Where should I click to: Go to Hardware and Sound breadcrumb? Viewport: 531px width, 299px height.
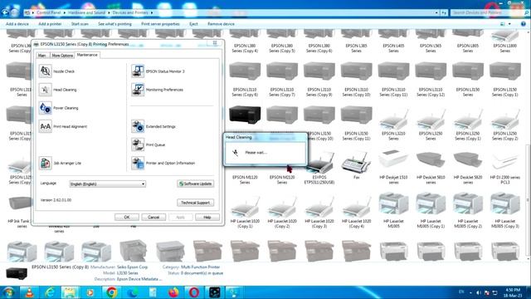[x=86, y=12]
